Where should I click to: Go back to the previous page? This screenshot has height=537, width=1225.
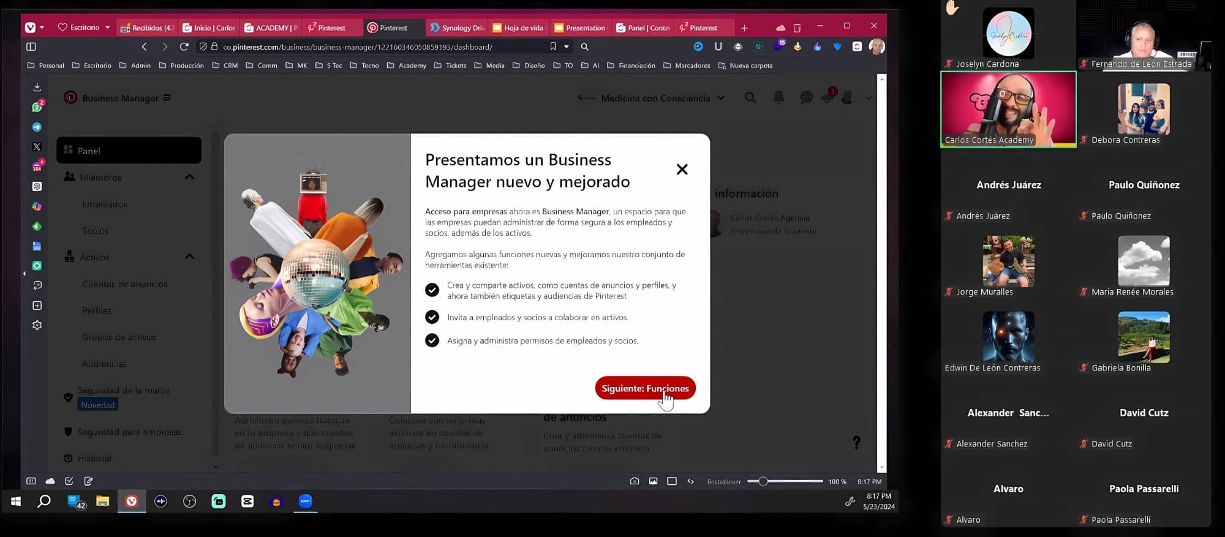(x=144, y=47)
